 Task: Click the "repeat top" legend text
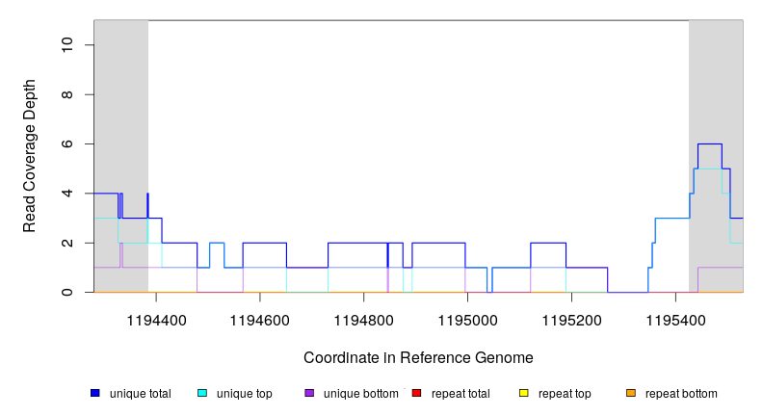(x=565, y=394)
